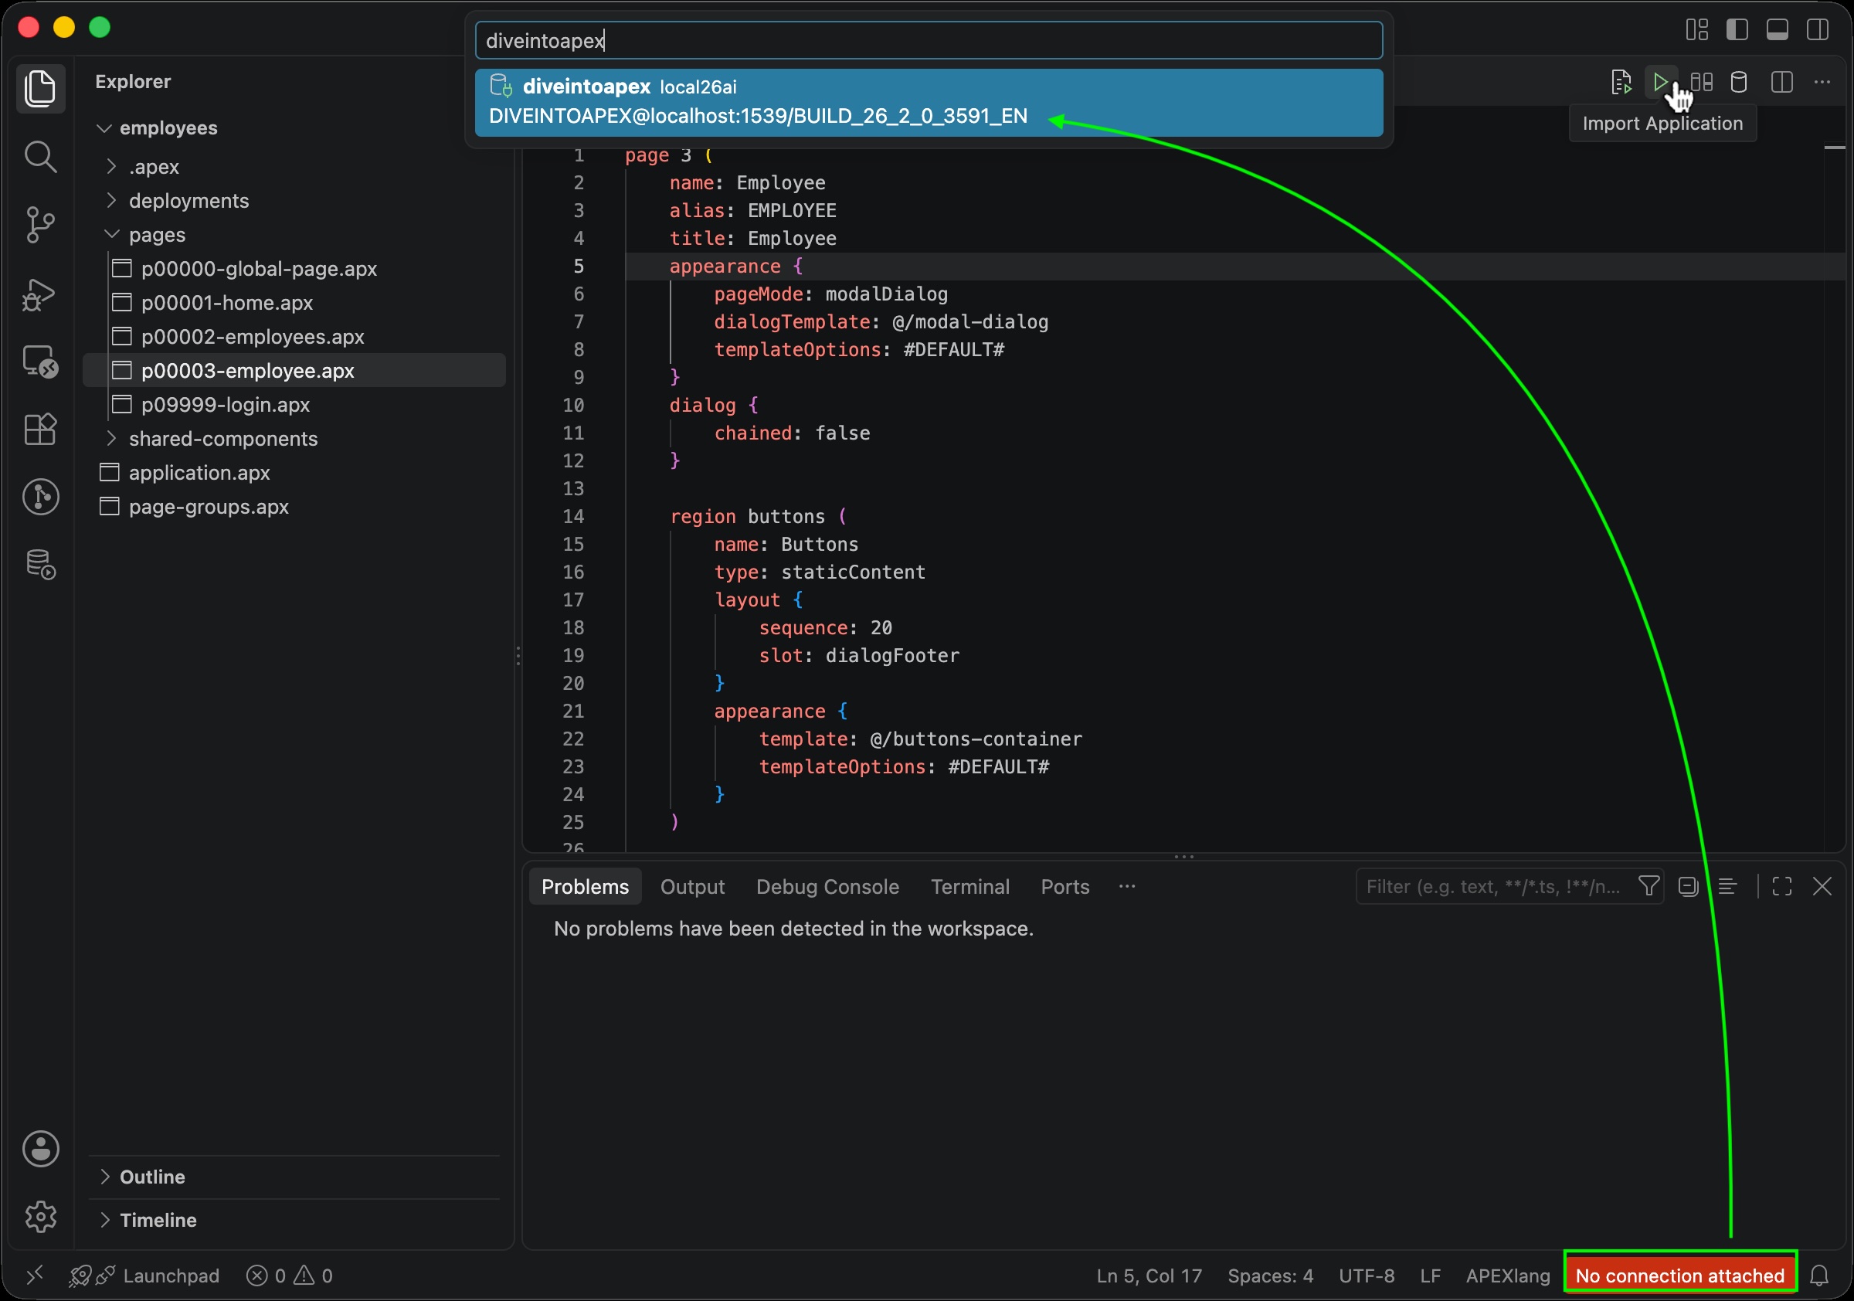This screenshot has width=1854, height=1301.
Task: Split the editor to the right
Action: tap(1782, 83)
